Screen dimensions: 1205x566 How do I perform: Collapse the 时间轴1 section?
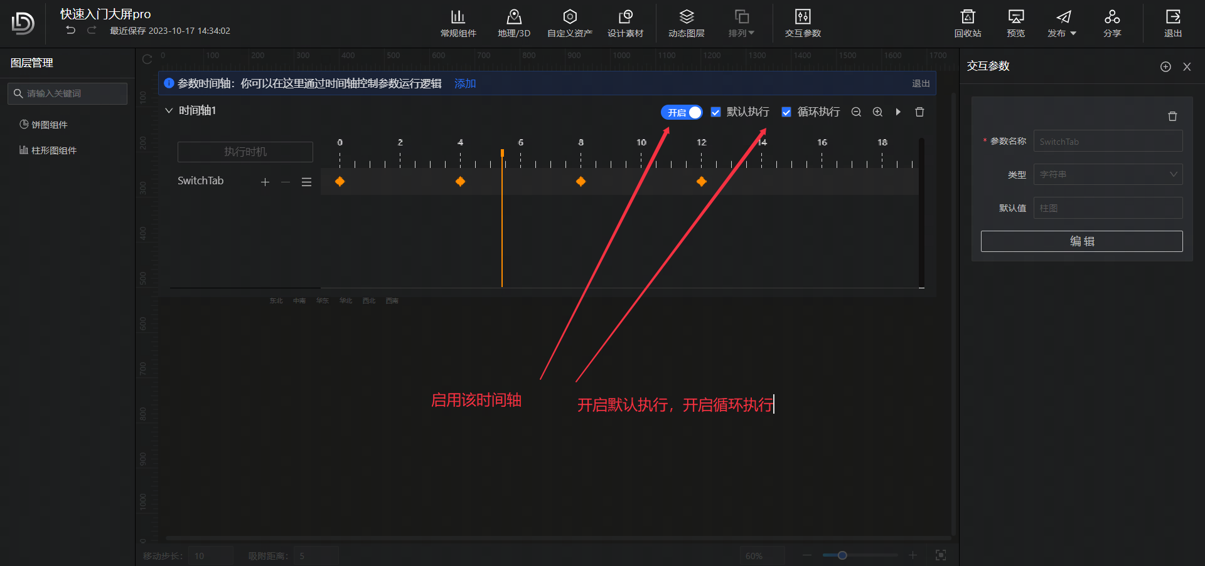click(169, 111)
